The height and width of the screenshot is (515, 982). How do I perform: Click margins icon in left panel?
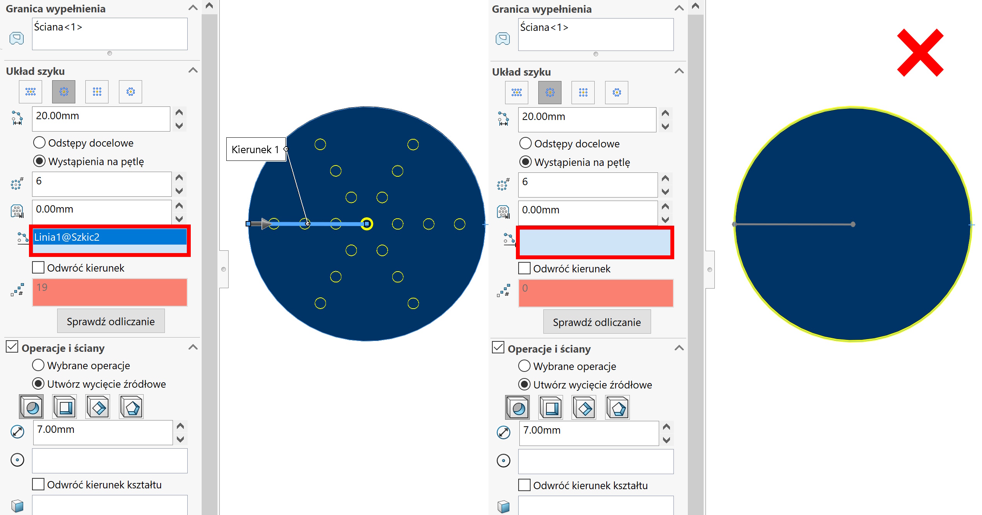(17, 211)
